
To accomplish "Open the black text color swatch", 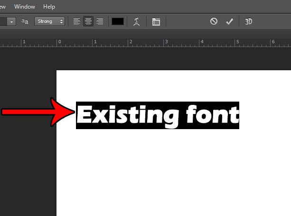I will point(118,21).
